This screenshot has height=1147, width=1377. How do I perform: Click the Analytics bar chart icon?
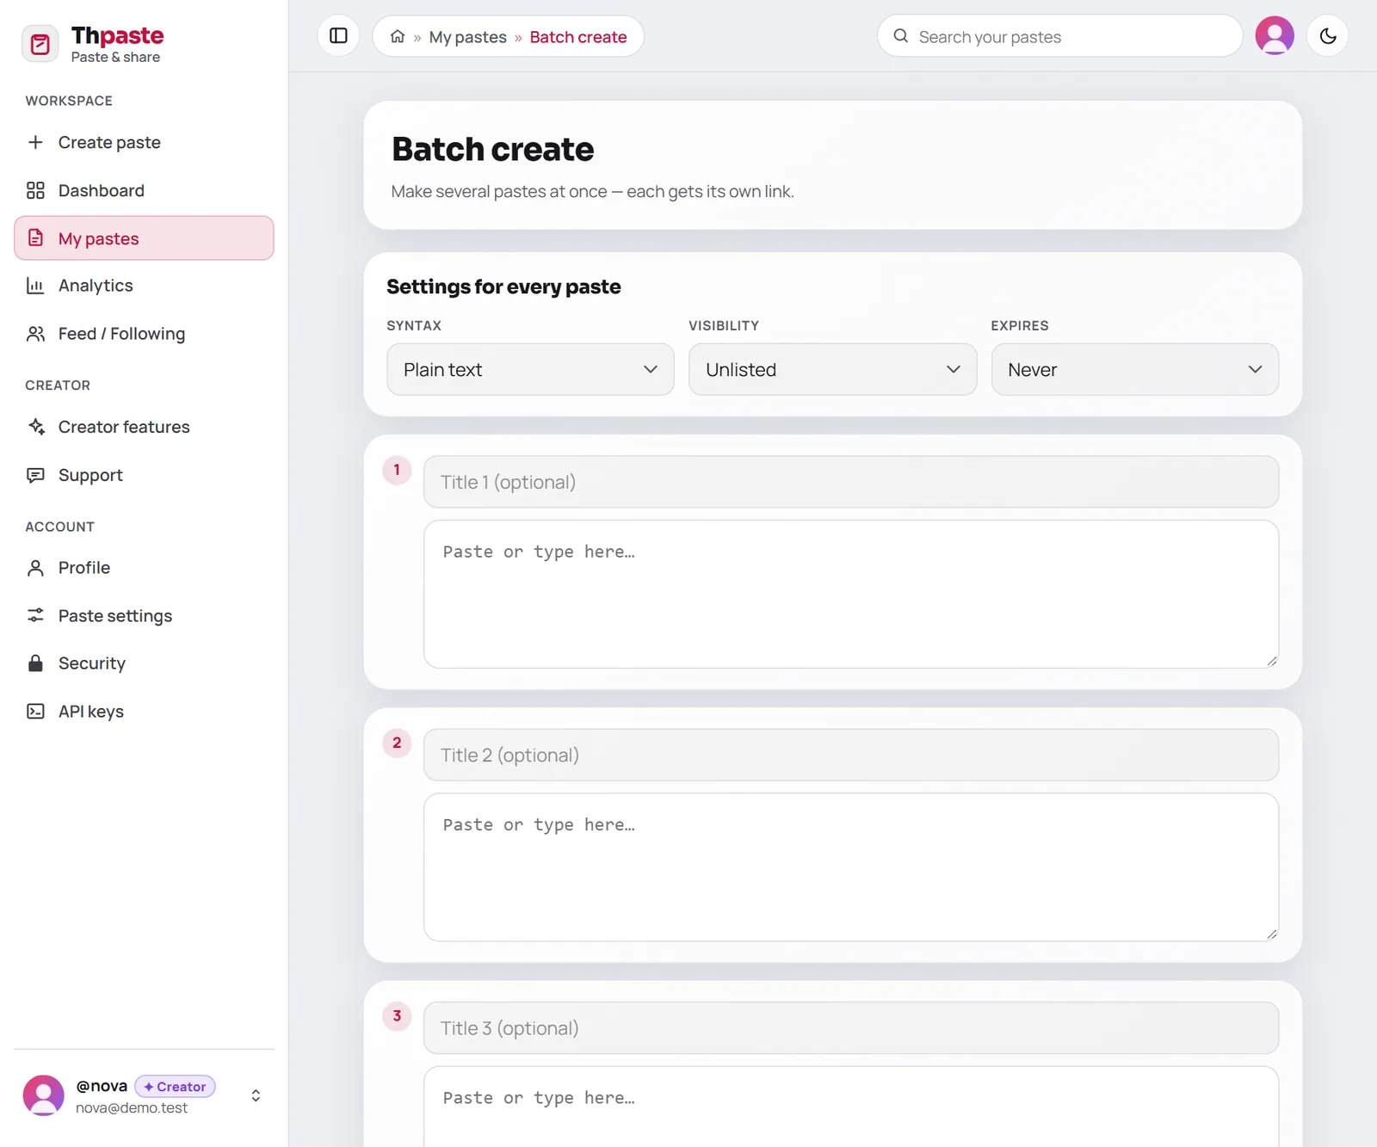[x=35, y=286]
